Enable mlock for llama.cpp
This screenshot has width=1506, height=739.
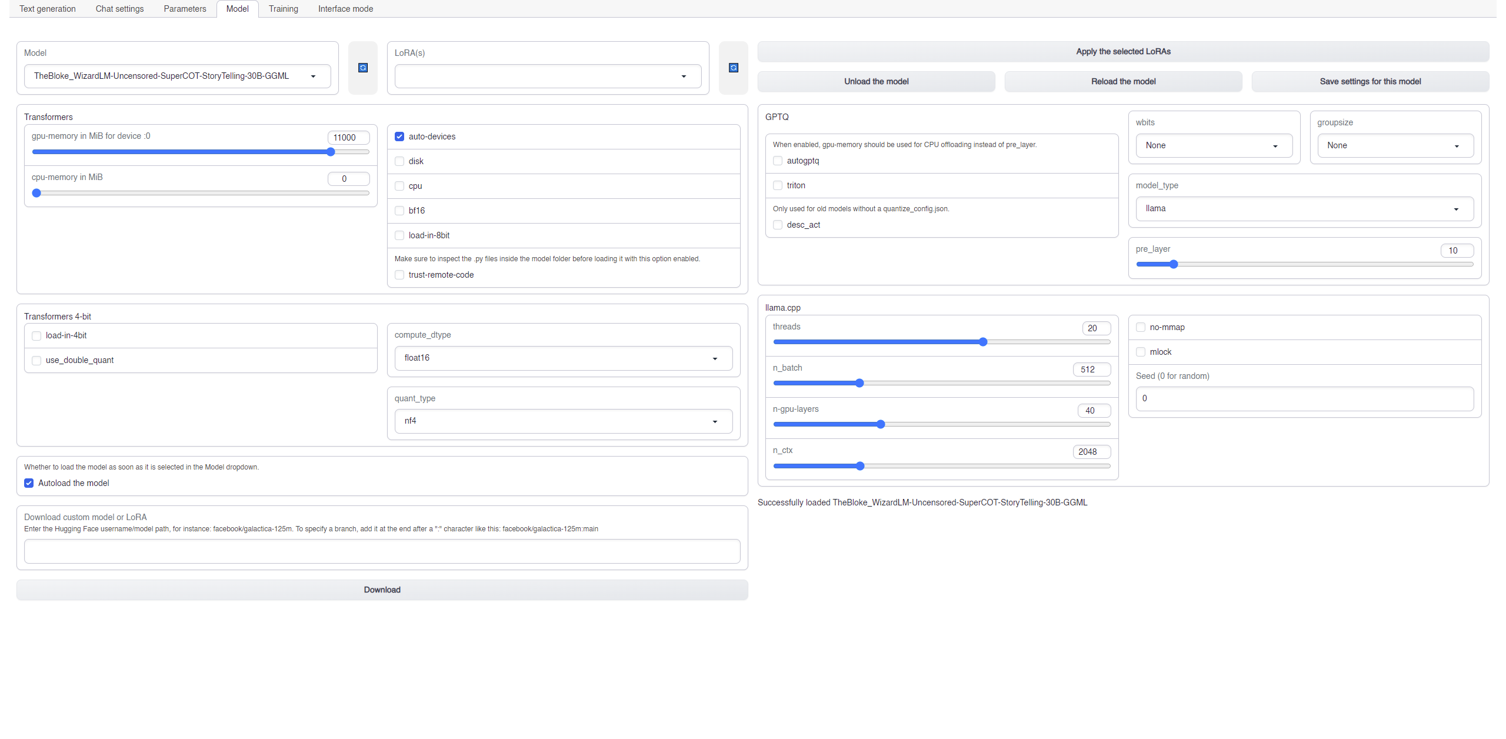point(1141,351)
